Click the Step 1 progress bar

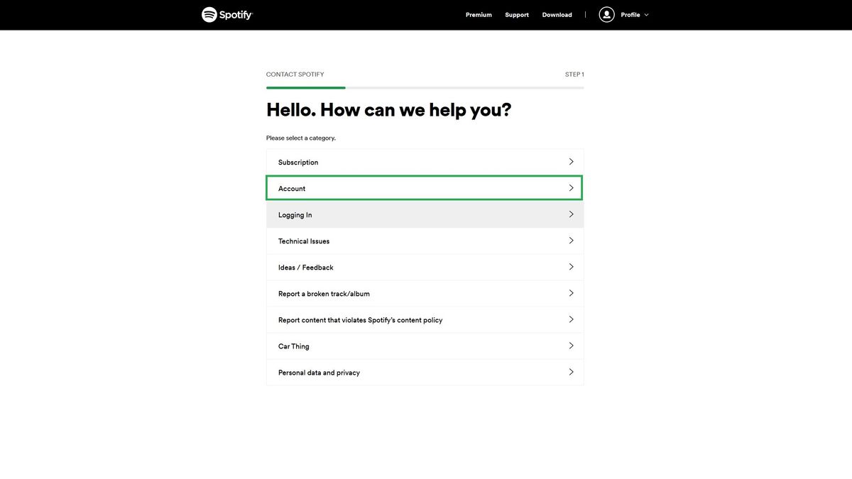(425, 87)
